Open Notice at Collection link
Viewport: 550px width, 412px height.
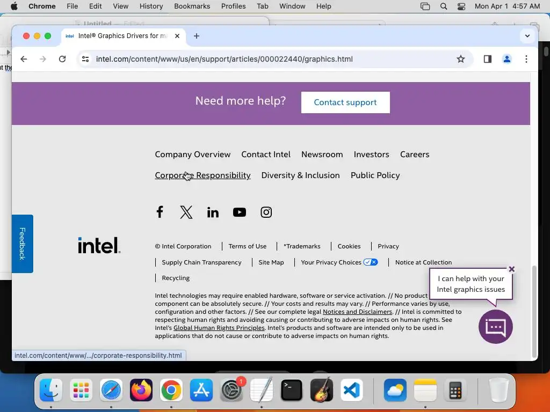tap(423, 262)
